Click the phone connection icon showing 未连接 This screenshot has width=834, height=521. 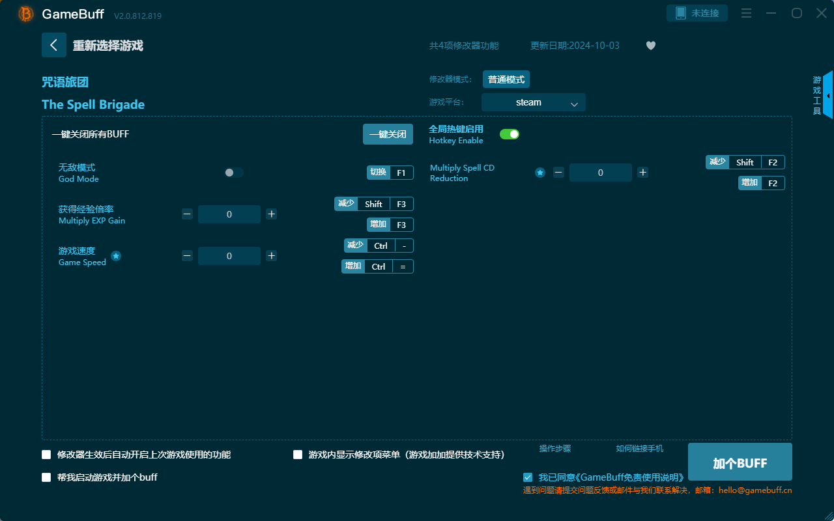697,12
